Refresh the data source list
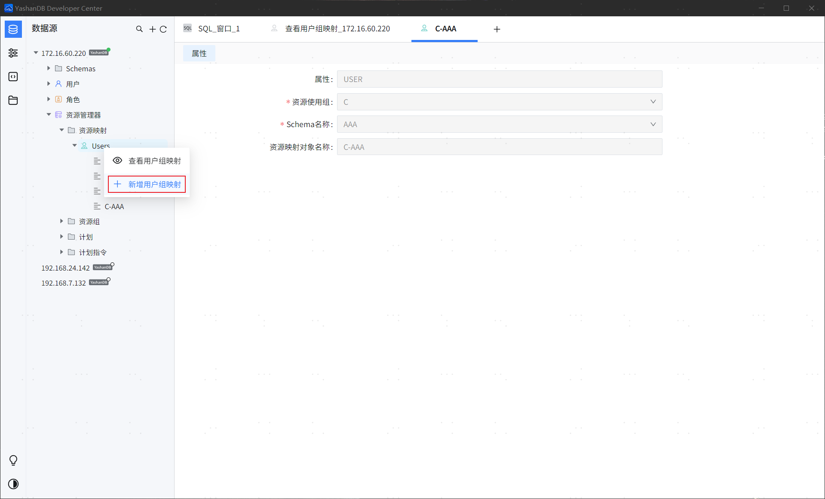This screenshot has height=499, width=825. [163, 29]
